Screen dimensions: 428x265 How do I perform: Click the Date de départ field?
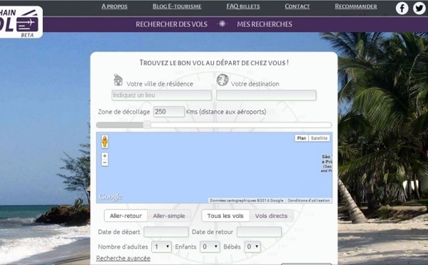tap(166, 232)
